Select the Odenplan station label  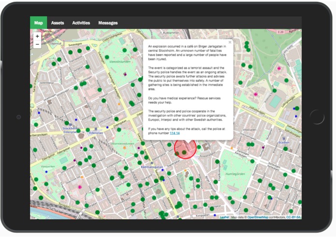point(96,133)
